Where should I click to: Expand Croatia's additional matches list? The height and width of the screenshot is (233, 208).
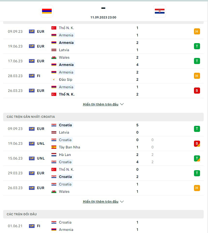pyautogui.click(x=122, y=201)
